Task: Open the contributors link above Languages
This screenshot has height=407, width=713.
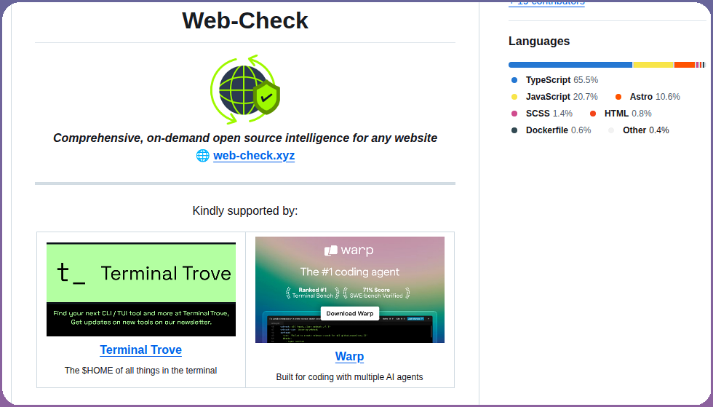Action: [x=546, y=3]
